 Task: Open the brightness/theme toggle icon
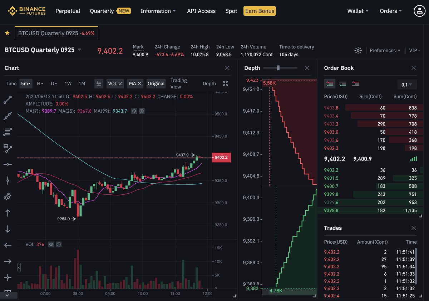(358, 50)
